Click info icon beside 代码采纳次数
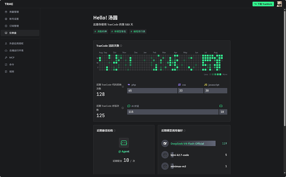The height and width of the screenshot is (177, 286). (123, 87)
